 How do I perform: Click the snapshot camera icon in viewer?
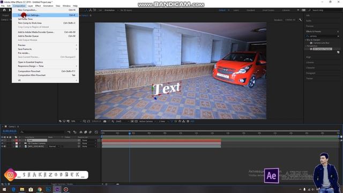pos(105,121)
